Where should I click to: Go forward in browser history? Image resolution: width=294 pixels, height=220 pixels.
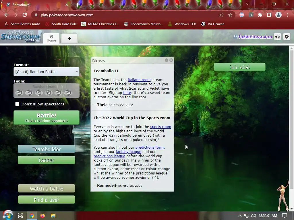tap(16, 15)
